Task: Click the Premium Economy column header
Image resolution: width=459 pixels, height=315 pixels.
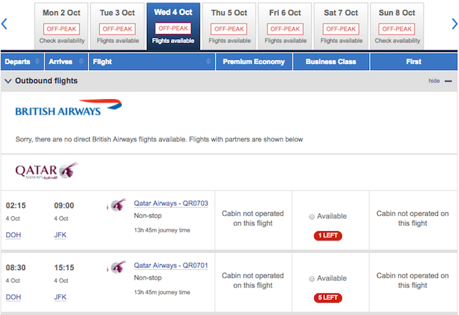Action: 254,62
